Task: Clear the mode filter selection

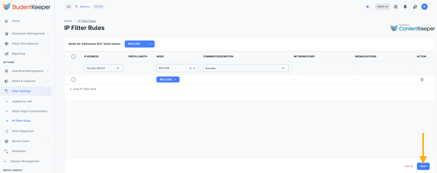Action: click(190, 68)
